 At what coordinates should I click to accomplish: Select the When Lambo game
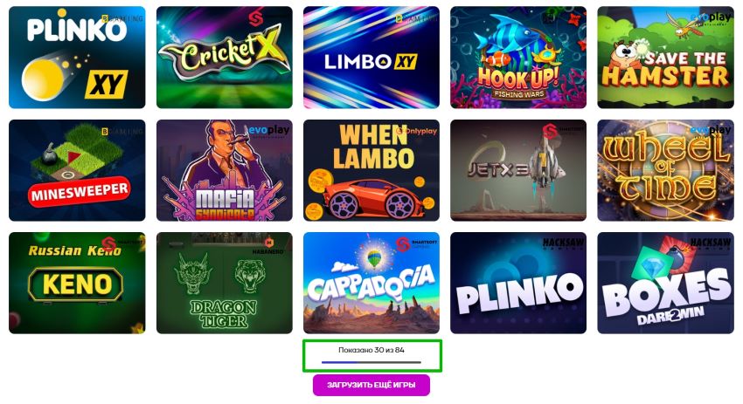371,170
